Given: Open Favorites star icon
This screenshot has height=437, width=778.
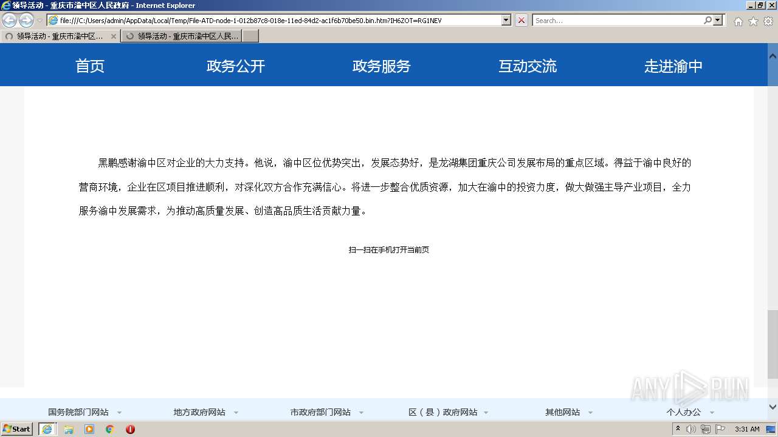Looking at the screenshot, I should pyautogui.click(x=753, y=21).
